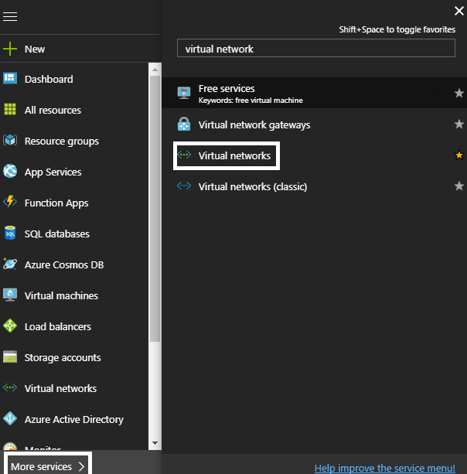The image size is (467, 474).
Task: Unfavorite Virtual networks using yellow star
Action: click(458, 155)
